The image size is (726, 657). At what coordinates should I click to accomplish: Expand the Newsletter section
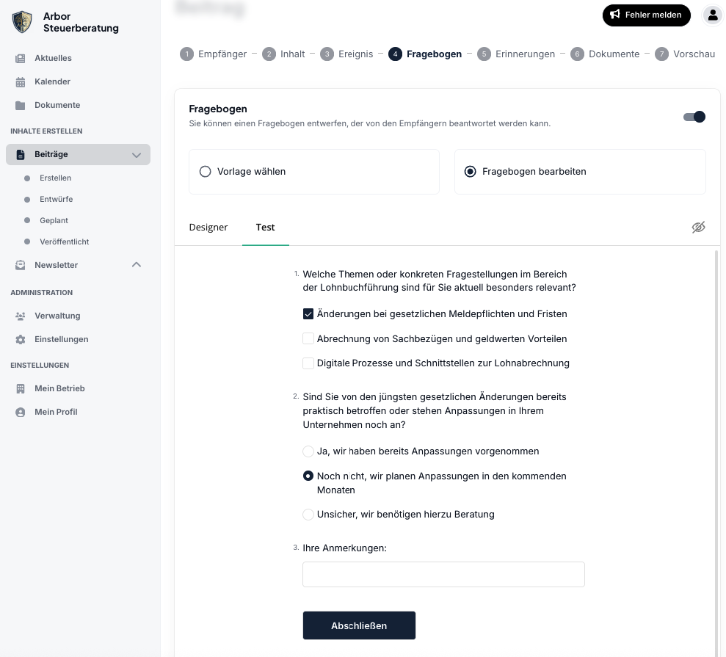pyautogui.click(x=135, y=265)
